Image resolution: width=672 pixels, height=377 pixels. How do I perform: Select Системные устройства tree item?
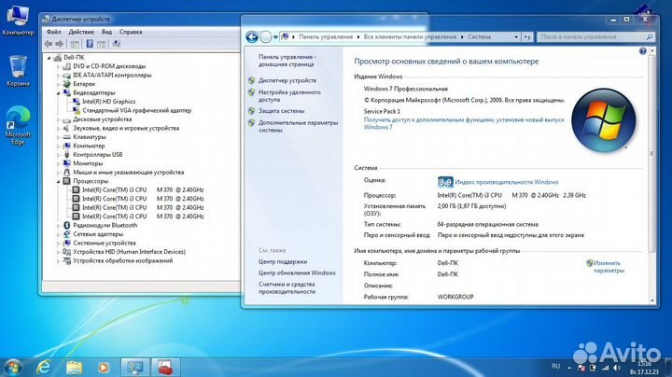105,244
